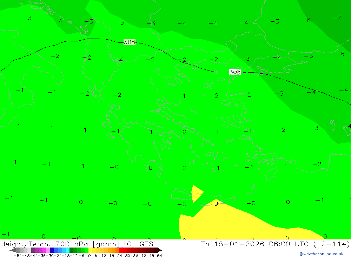
Task: Click the legend value 30
Action: [128, 256]
